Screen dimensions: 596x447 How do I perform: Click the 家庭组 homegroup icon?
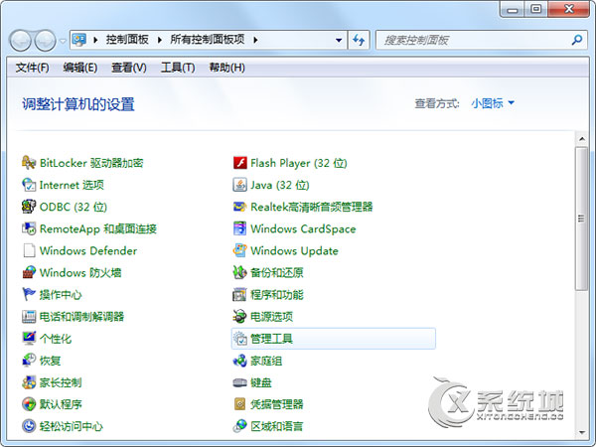pos(239,361)
